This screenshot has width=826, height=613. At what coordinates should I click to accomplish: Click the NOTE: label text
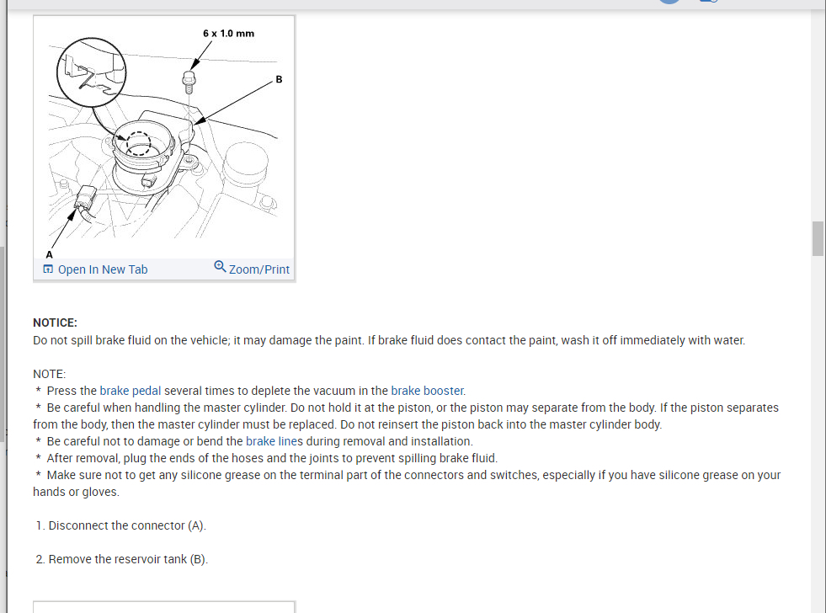point(49,374)
